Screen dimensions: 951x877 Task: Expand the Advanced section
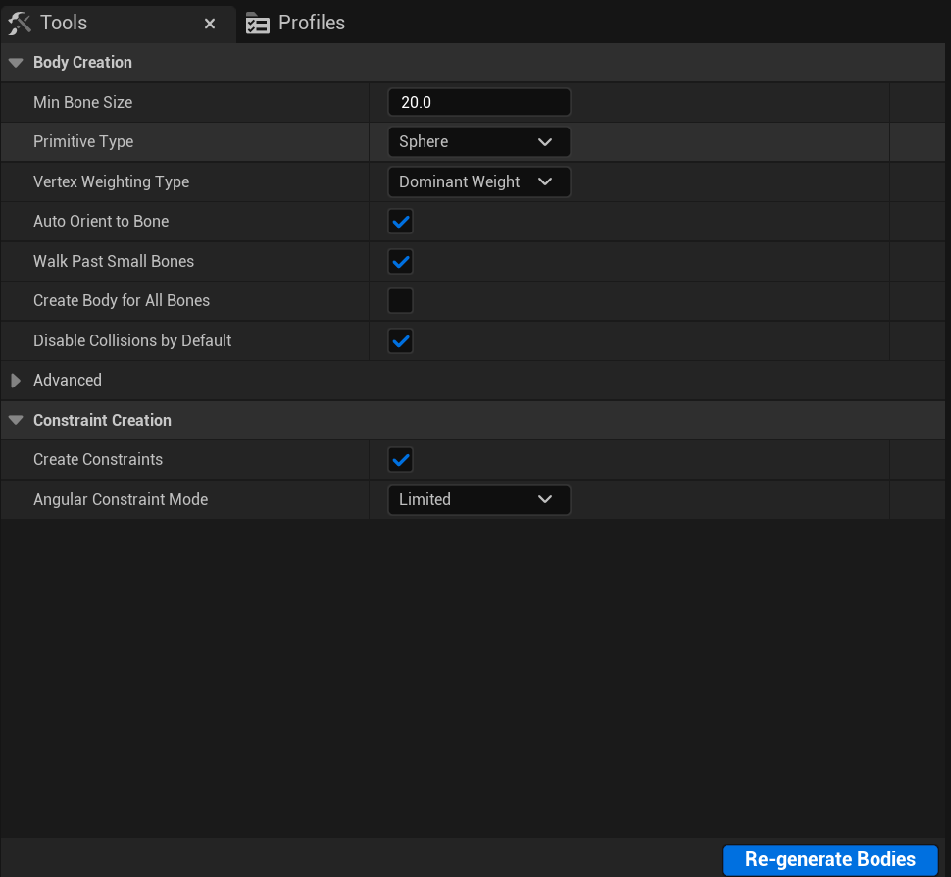tap(16, 380)
